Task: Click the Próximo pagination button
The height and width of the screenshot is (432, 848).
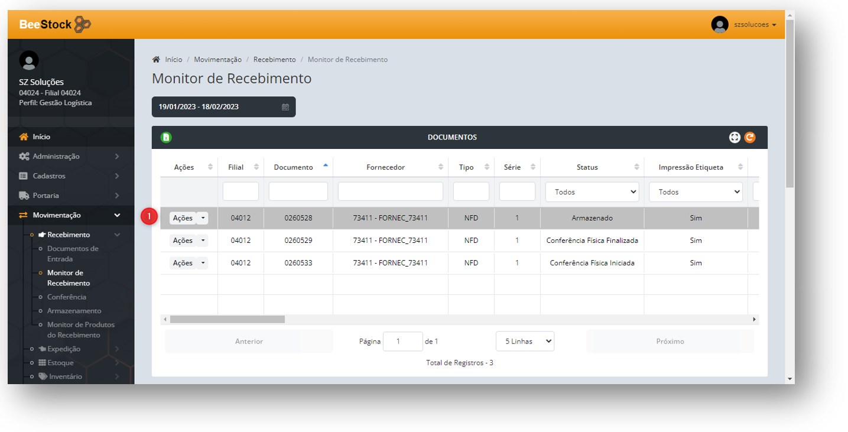Action: (x=670, y=341)
